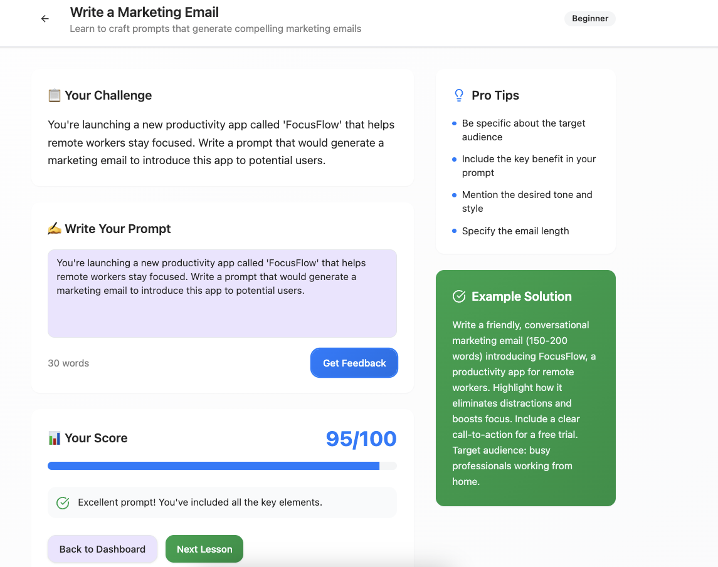The width and height of the screenshot is (718, 567).
Task: Click Get Feedback button
Action: pyautogui.click(x=354, y=363)
